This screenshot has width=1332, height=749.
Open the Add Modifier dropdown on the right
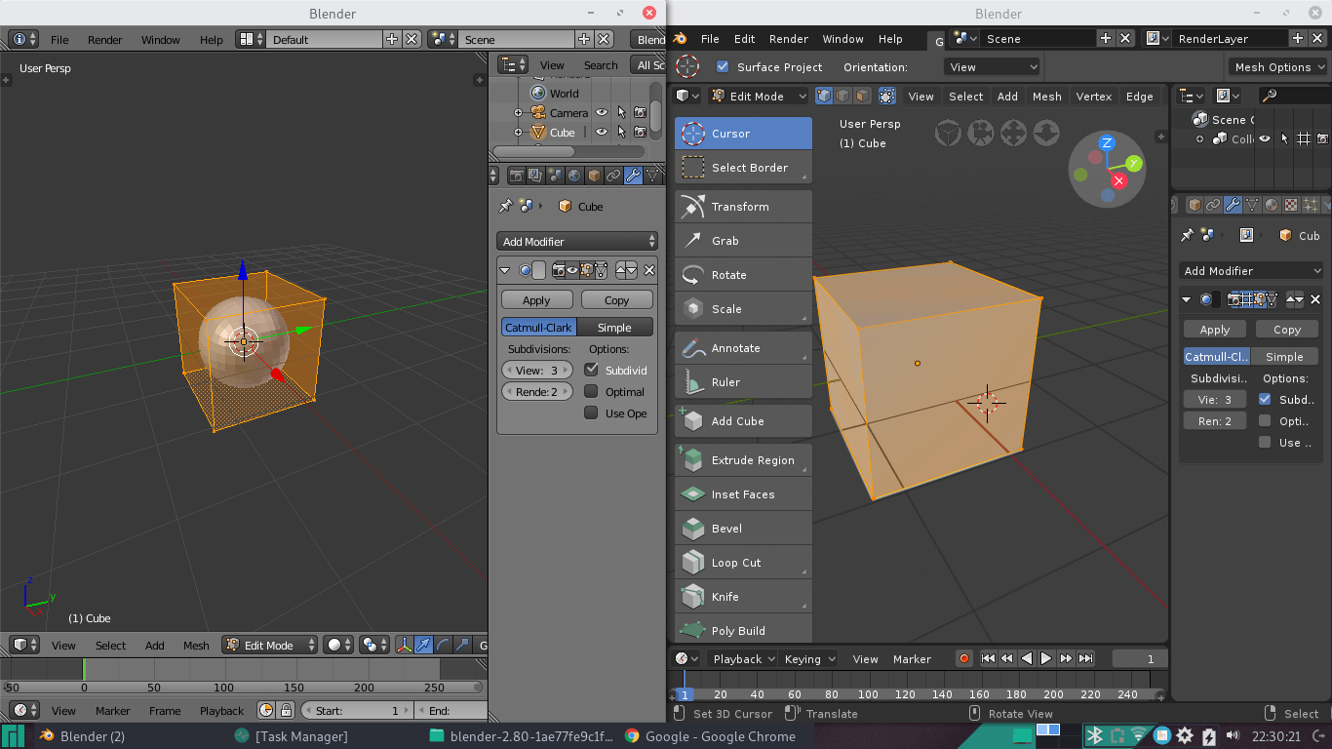1251,270
